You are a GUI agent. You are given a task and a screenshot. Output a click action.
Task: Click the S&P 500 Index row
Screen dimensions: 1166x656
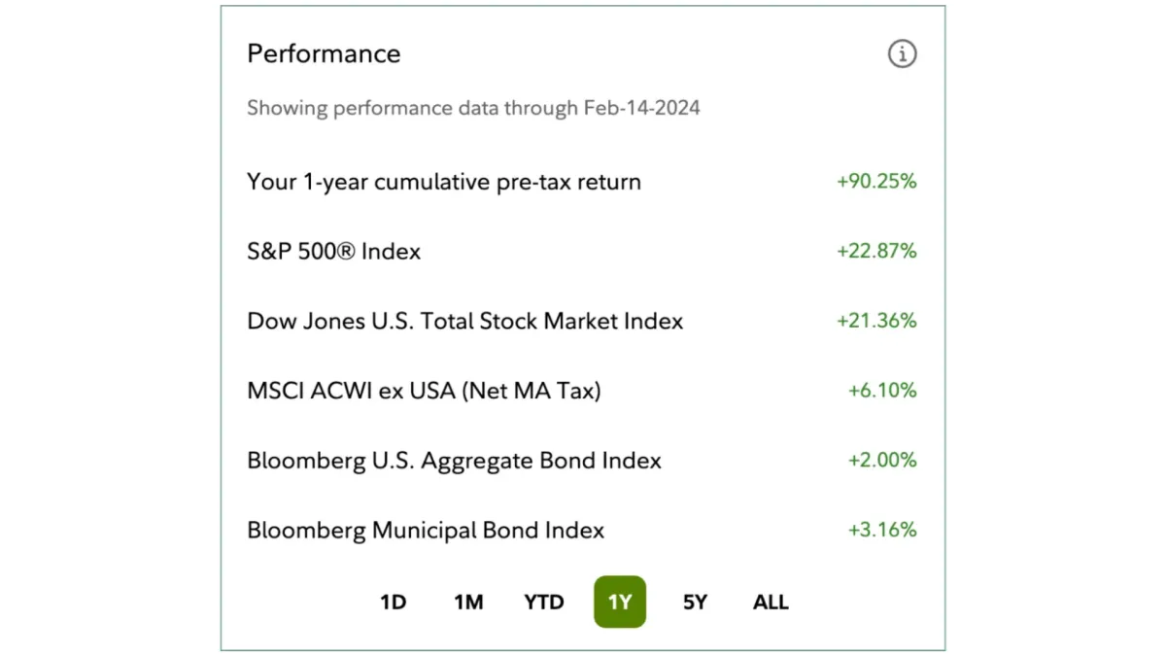(x=333, y=251)
